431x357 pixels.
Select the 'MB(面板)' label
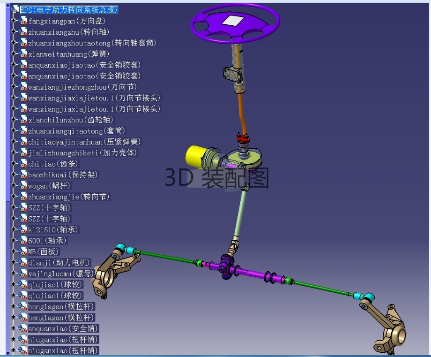tap(44, 251)
